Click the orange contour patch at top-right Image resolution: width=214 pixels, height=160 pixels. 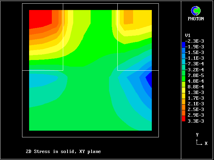[128, 17]
